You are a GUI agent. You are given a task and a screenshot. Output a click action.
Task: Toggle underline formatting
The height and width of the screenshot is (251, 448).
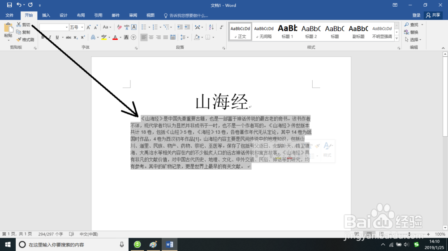(57, 38)
